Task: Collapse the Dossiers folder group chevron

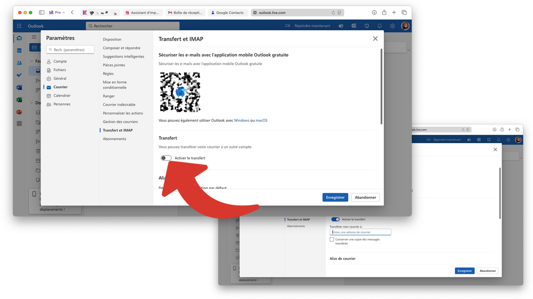Action: pos(32,103)
